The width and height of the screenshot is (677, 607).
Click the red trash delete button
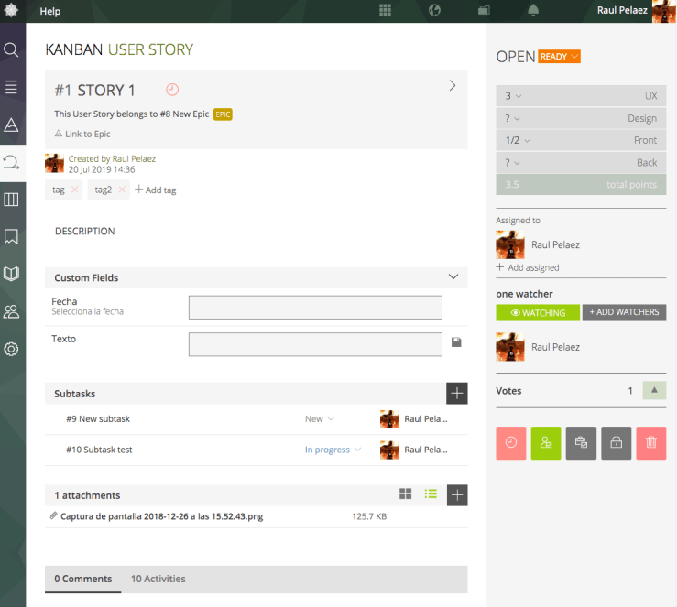click(x=650, y=442)
